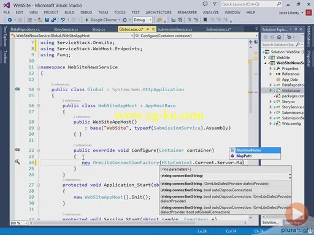Click the Solution Explorer sync/history icon
Image resolution: width=314 pixels, height=235 pixels.
click(289, 37)
